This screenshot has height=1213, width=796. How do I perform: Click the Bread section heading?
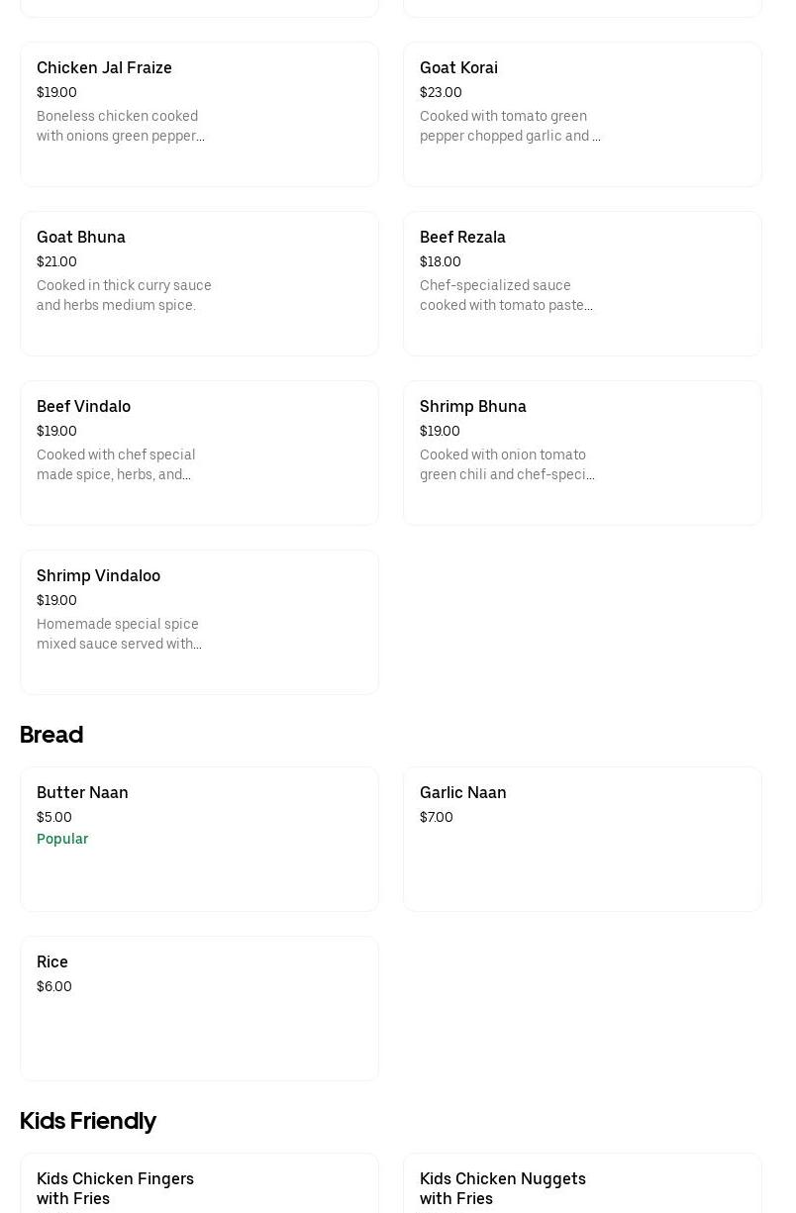coord(51,735)
